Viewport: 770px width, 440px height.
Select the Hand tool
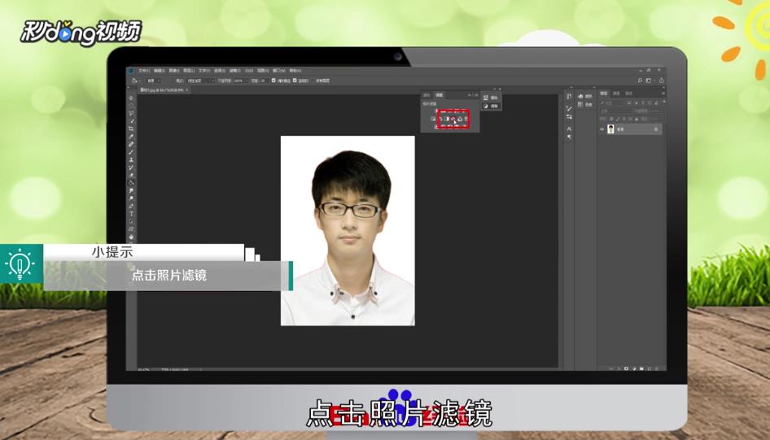click(131, 237)
